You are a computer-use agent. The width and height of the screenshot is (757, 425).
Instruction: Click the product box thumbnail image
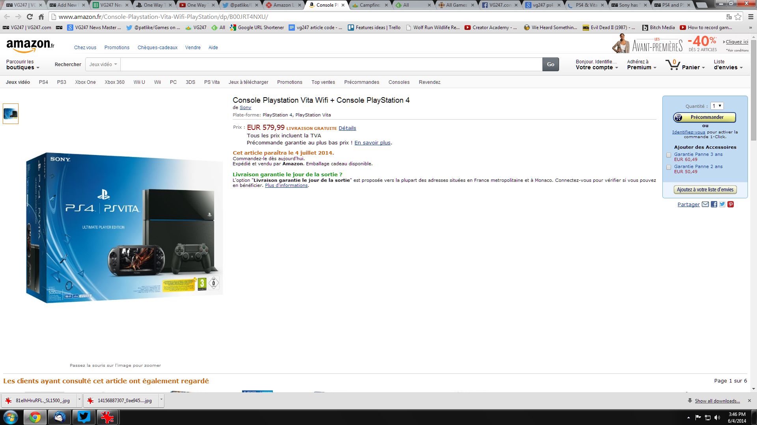pyautogui.click(x=11, y=113)
